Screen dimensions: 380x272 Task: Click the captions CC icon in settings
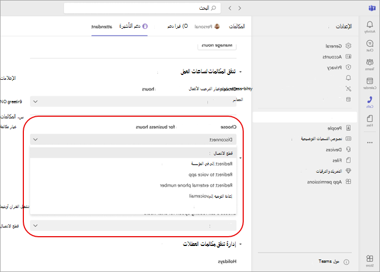coord(349,138)
